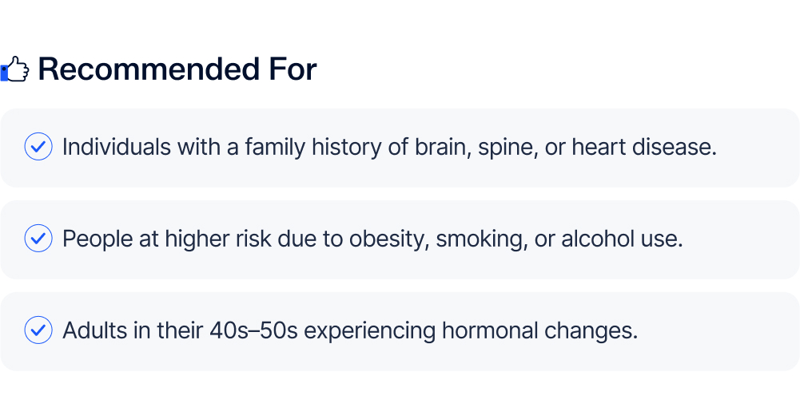Click empty right area of the higher risk card
Image resolution: width=800 pixels, height=419 pixels.
743,239
